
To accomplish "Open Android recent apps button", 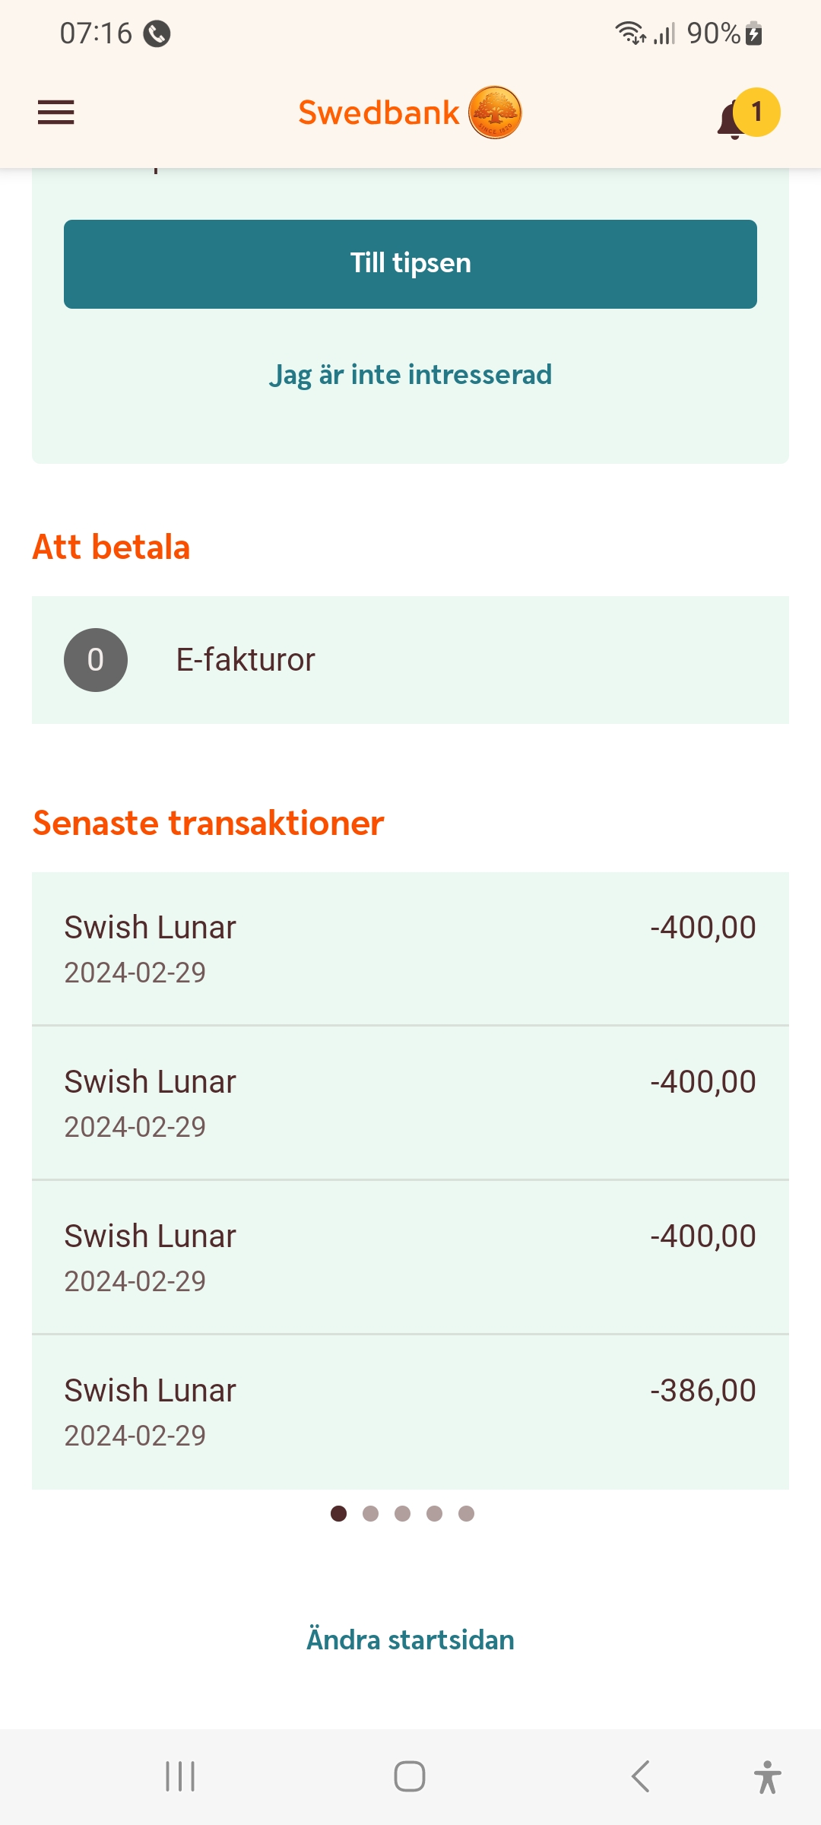I will 180,1776.
